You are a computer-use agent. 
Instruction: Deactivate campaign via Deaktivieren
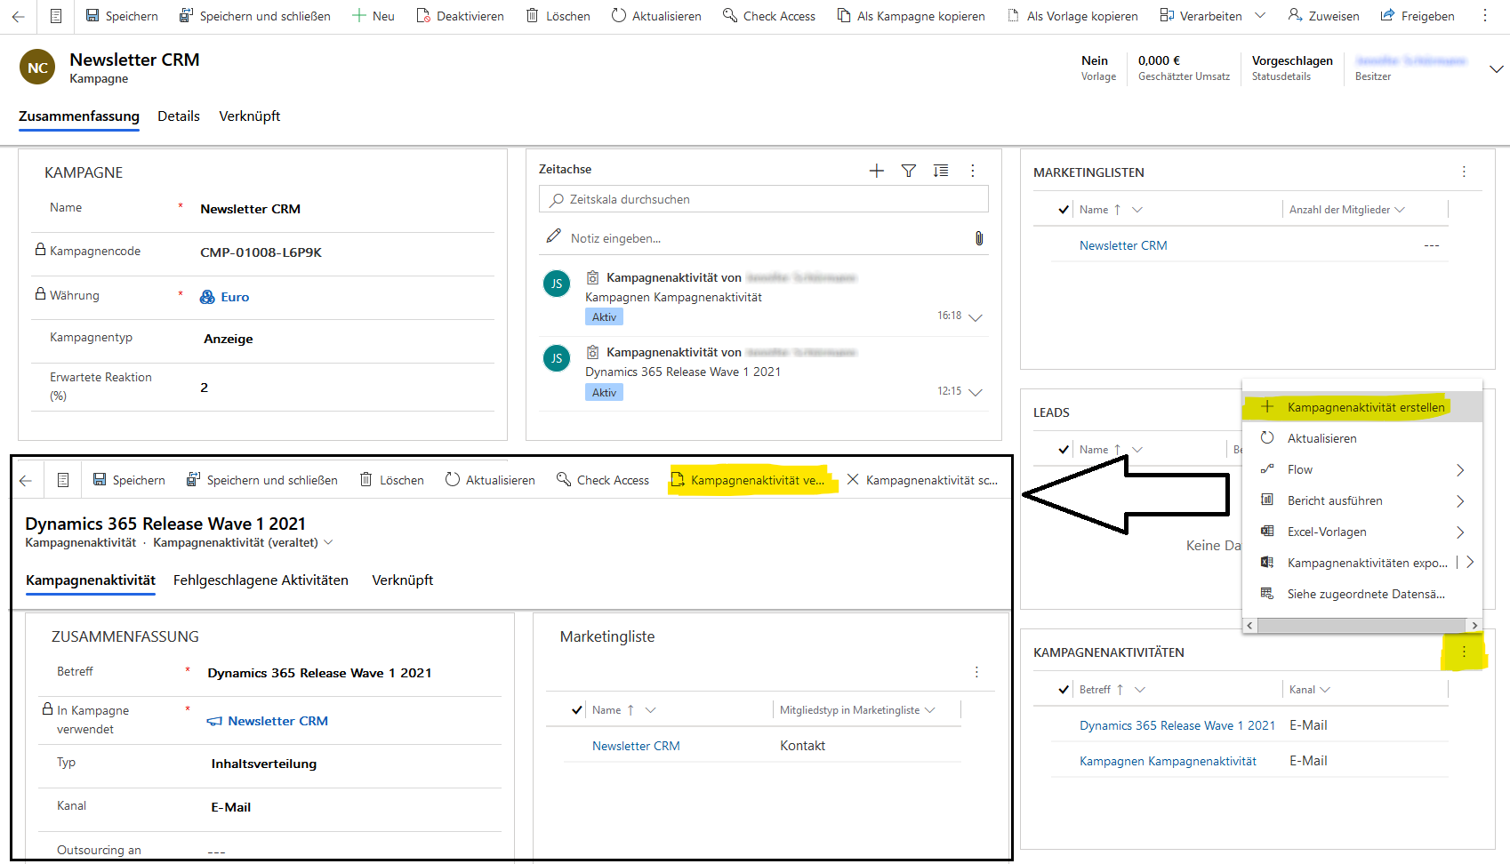pyautogui.click(x=460, y=16)
